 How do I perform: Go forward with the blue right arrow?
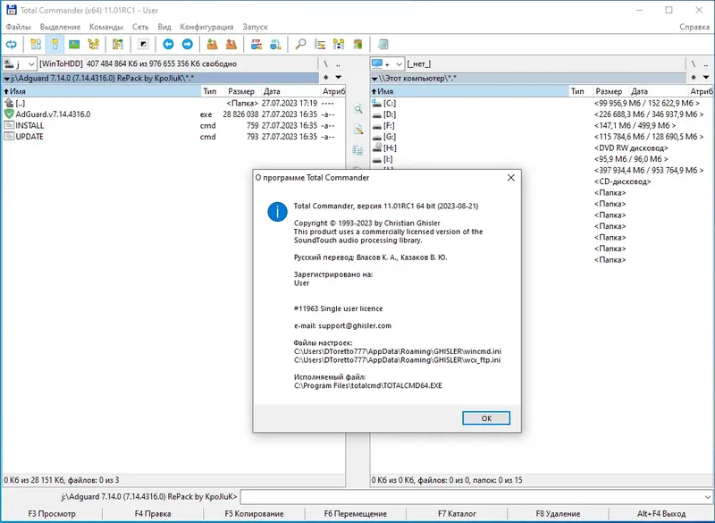[x=188, y=44]
